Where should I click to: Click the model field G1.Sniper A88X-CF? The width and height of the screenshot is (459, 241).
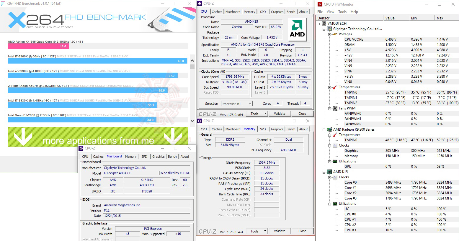[131, 173]
